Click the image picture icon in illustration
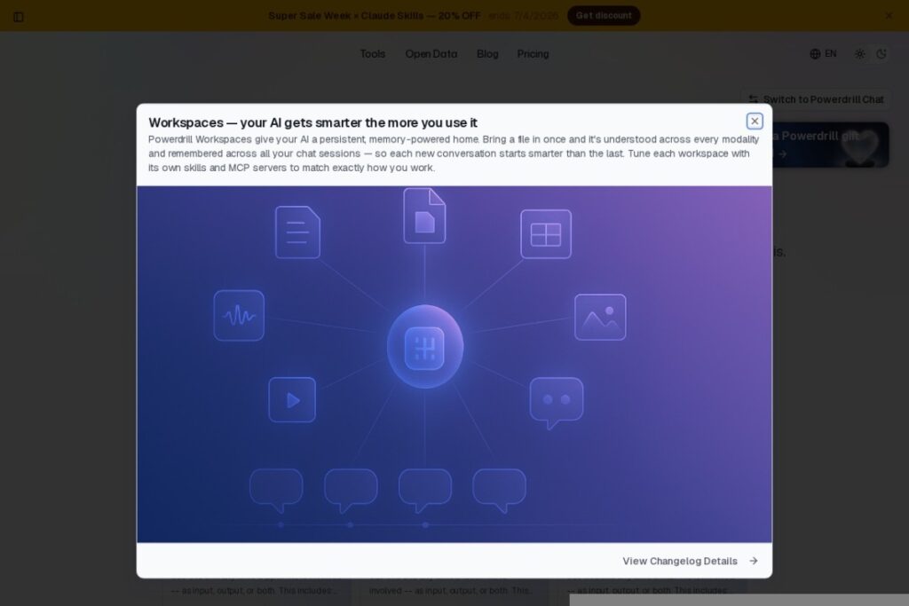Viewport: 909px width, 606px height. pyautogui.click(x=600, y=318)
